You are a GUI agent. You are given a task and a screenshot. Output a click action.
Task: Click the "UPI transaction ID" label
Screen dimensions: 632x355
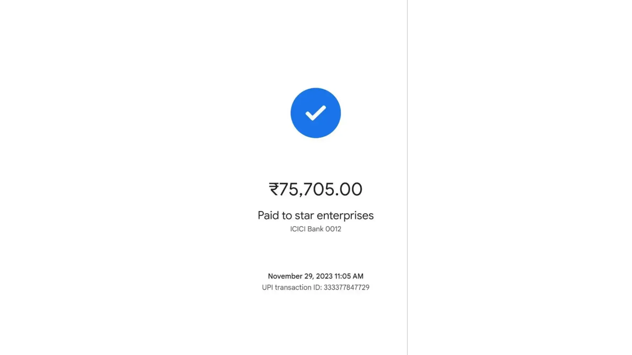[x=291, y=288]
